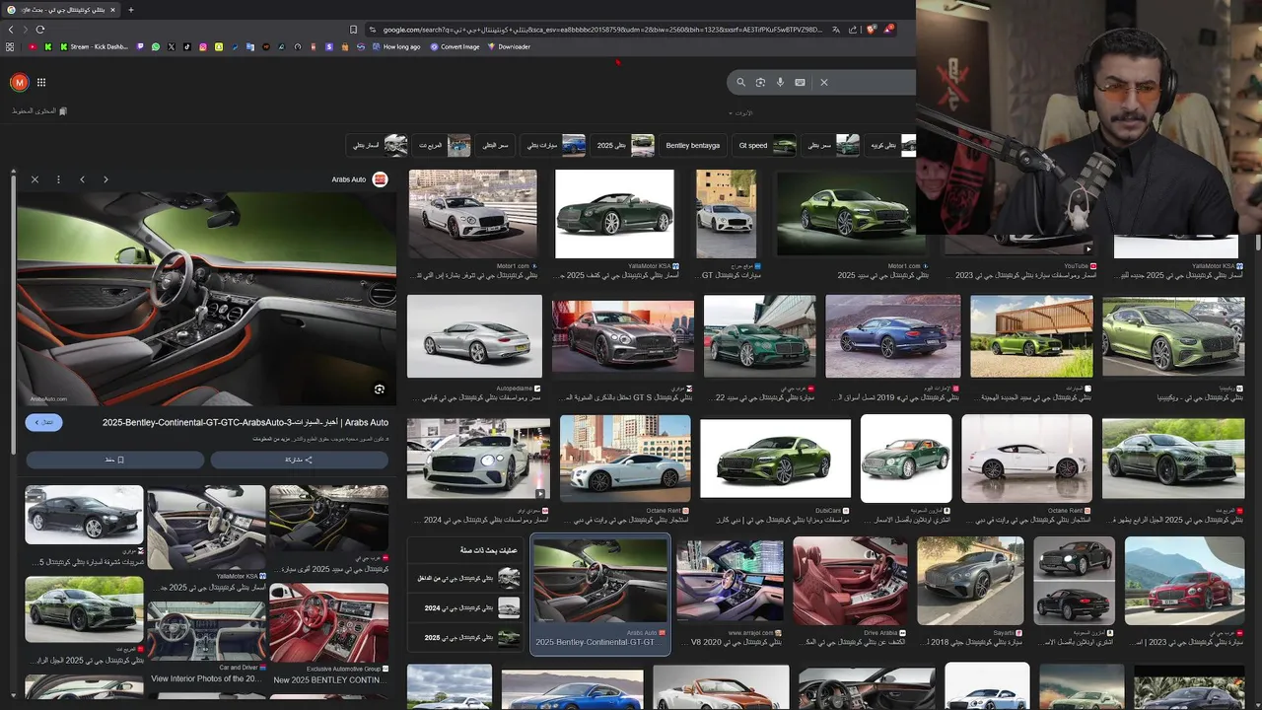Open the first related search with interior thumbnail
Image resolution: width=1262 pixels, height=710 pixels.
464,578
